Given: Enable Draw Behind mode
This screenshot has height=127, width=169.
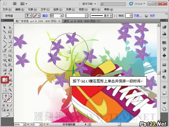Looking at the screenshot, I should [x=7, y=110].
